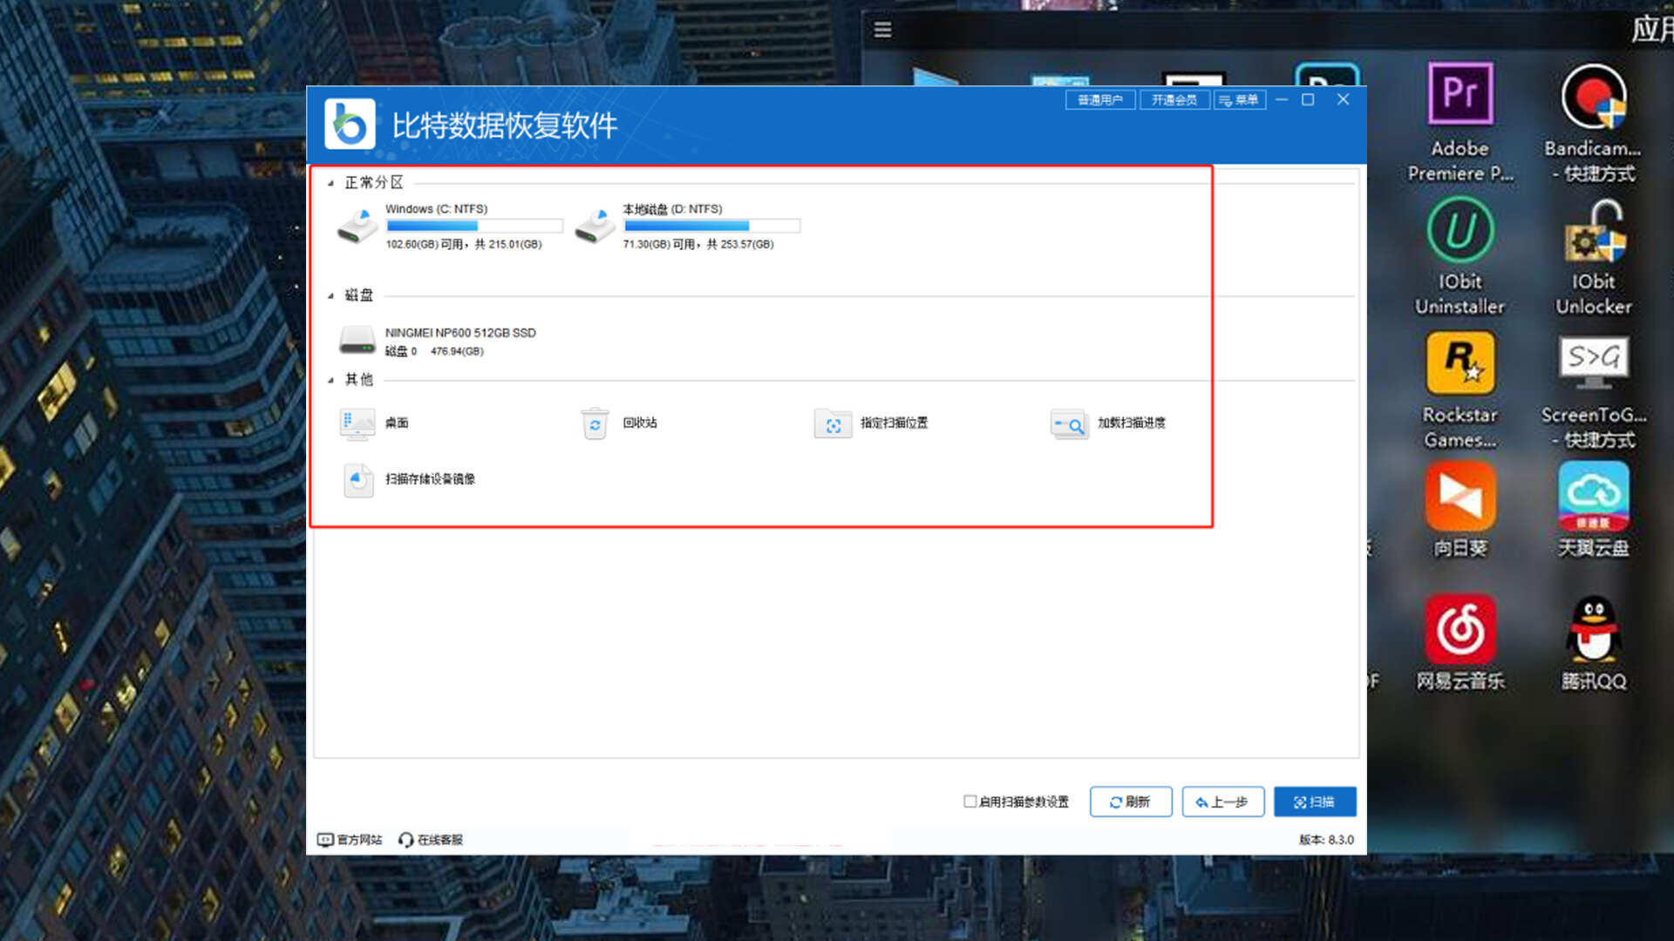The height and width of the screenshot is (941, 1674).
Task: Open the 腾讯QQ desktop icon
Action: point(1594,629)
